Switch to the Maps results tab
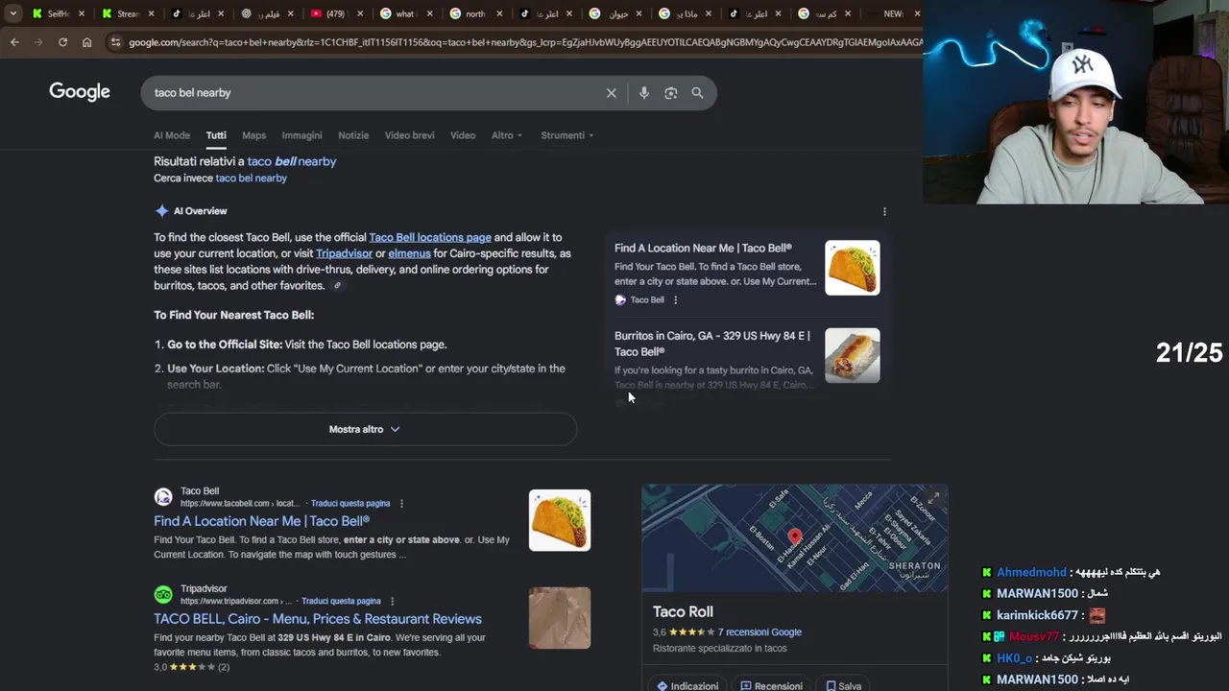The height and width of the screenshot is (691, 1229). (x=253, y=135)
